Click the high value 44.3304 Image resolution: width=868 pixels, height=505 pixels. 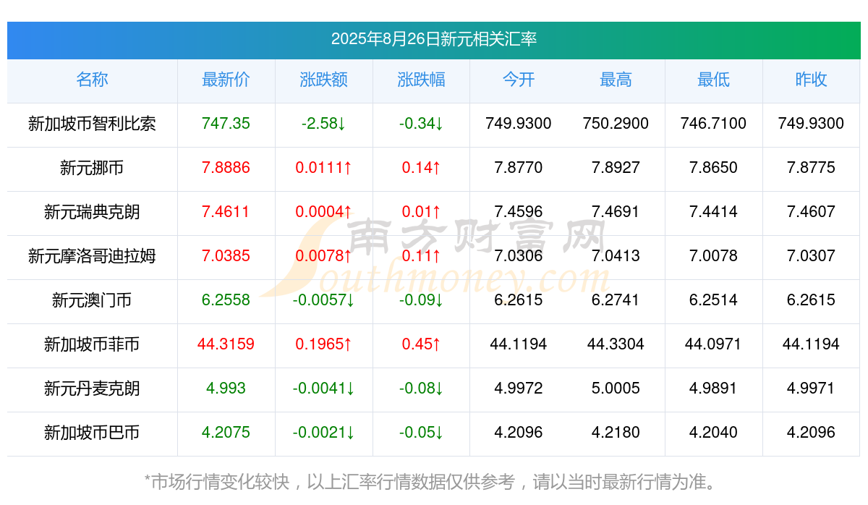click(x=616, y=344)
